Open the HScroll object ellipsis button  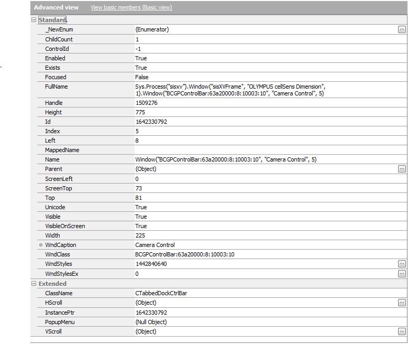pyautogui.click(x=402, y=303)
